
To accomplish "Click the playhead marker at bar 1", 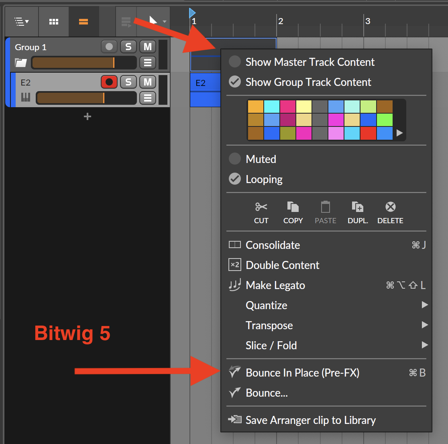I will [x=192, y=13].
